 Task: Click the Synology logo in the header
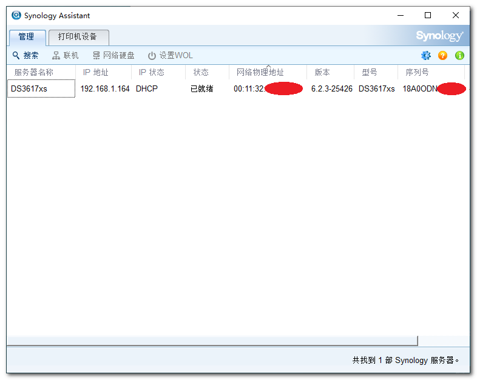(x=439, y=36)
